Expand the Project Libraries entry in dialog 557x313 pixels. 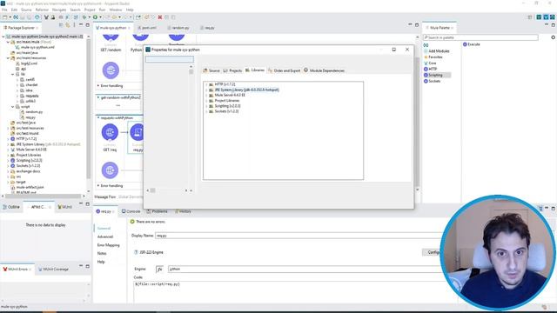(206, 101)
